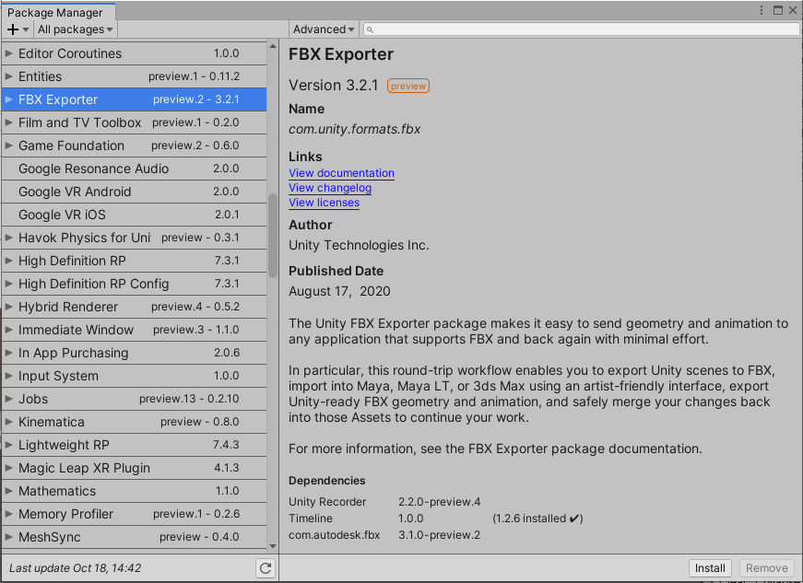Select Kinematica package
The image size is (803, 583).
[135, 422]
